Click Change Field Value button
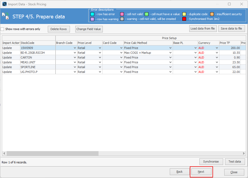The height and width of the screenshot is (178, 248). click(x=89, y=29)
